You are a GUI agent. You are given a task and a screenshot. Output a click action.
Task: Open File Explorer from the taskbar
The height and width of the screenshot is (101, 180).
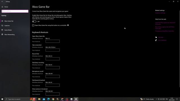(39, 99)
